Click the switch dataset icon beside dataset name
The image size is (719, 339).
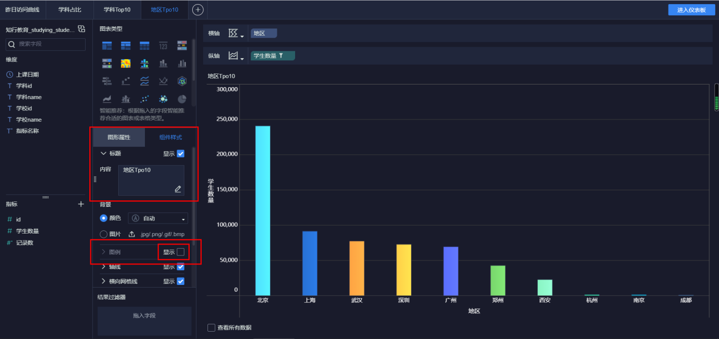[81, 29]
